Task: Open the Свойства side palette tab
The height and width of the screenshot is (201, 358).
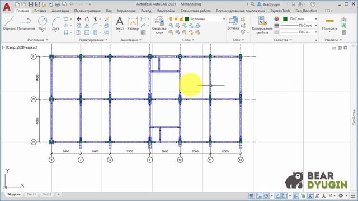Action: coord(354,117)
